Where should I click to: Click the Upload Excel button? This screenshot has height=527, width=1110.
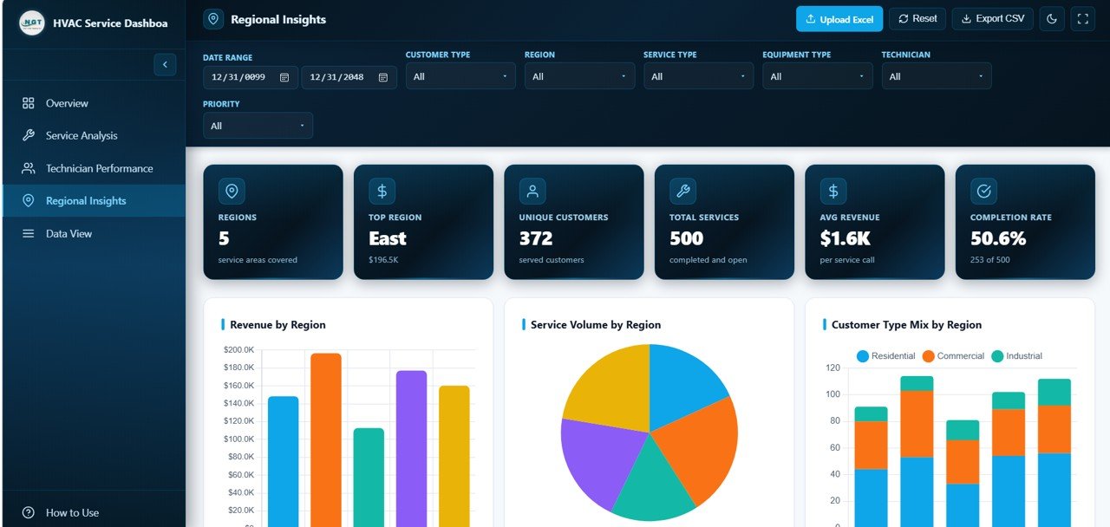[x=839, y=18]
